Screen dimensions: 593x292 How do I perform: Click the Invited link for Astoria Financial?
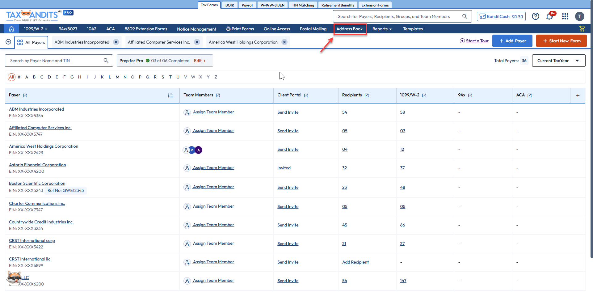pyautogui.click(x=284, y=168)
